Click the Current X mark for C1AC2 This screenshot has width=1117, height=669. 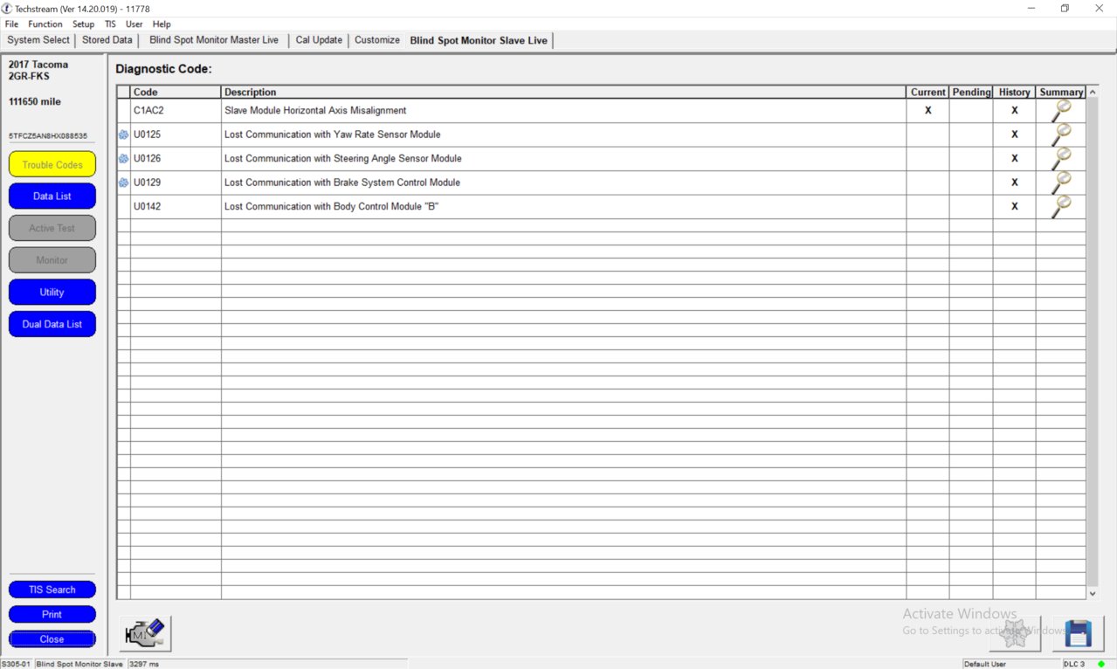click(928, 111)
